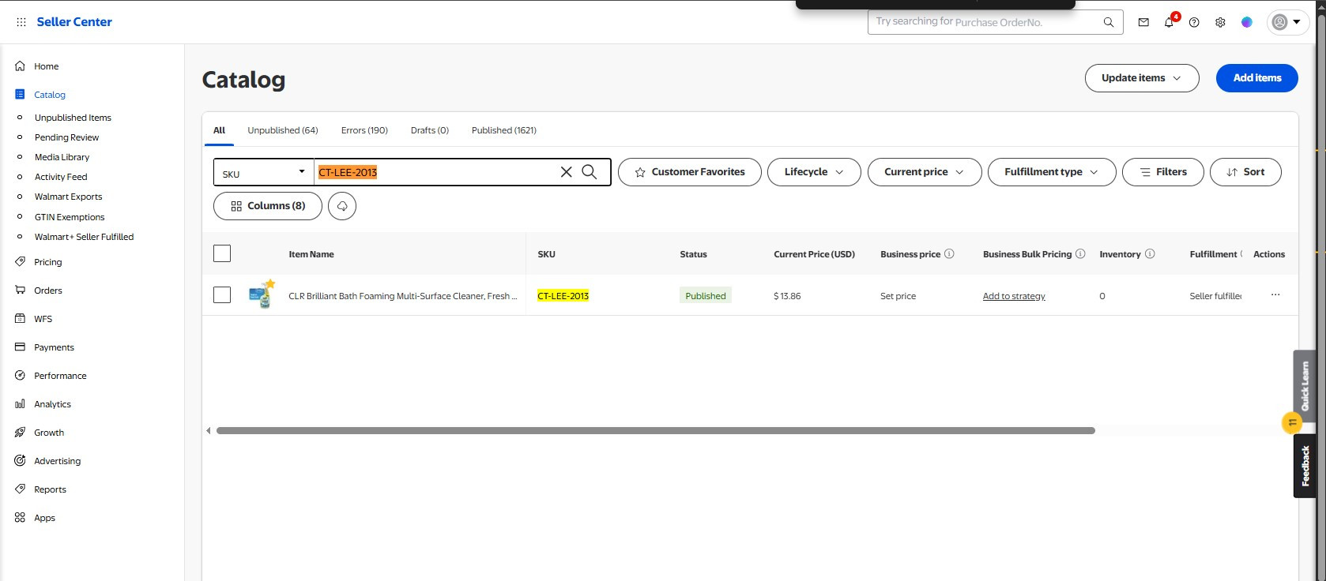Open the apps grid launcher icon
Viewport: 1326px width, 581px height.
[21, 22]
